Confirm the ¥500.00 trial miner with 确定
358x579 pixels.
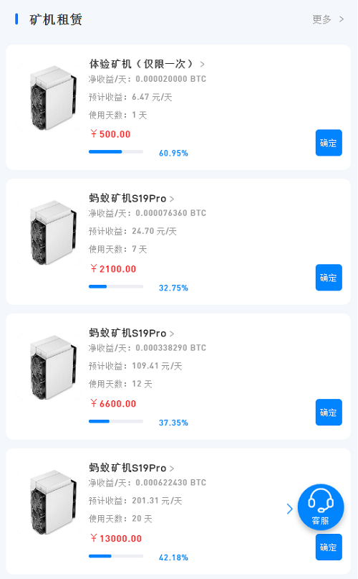point(329,143)
